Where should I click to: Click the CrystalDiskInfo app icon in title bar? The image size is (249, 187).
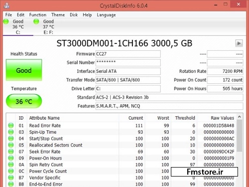pos(6,5)
